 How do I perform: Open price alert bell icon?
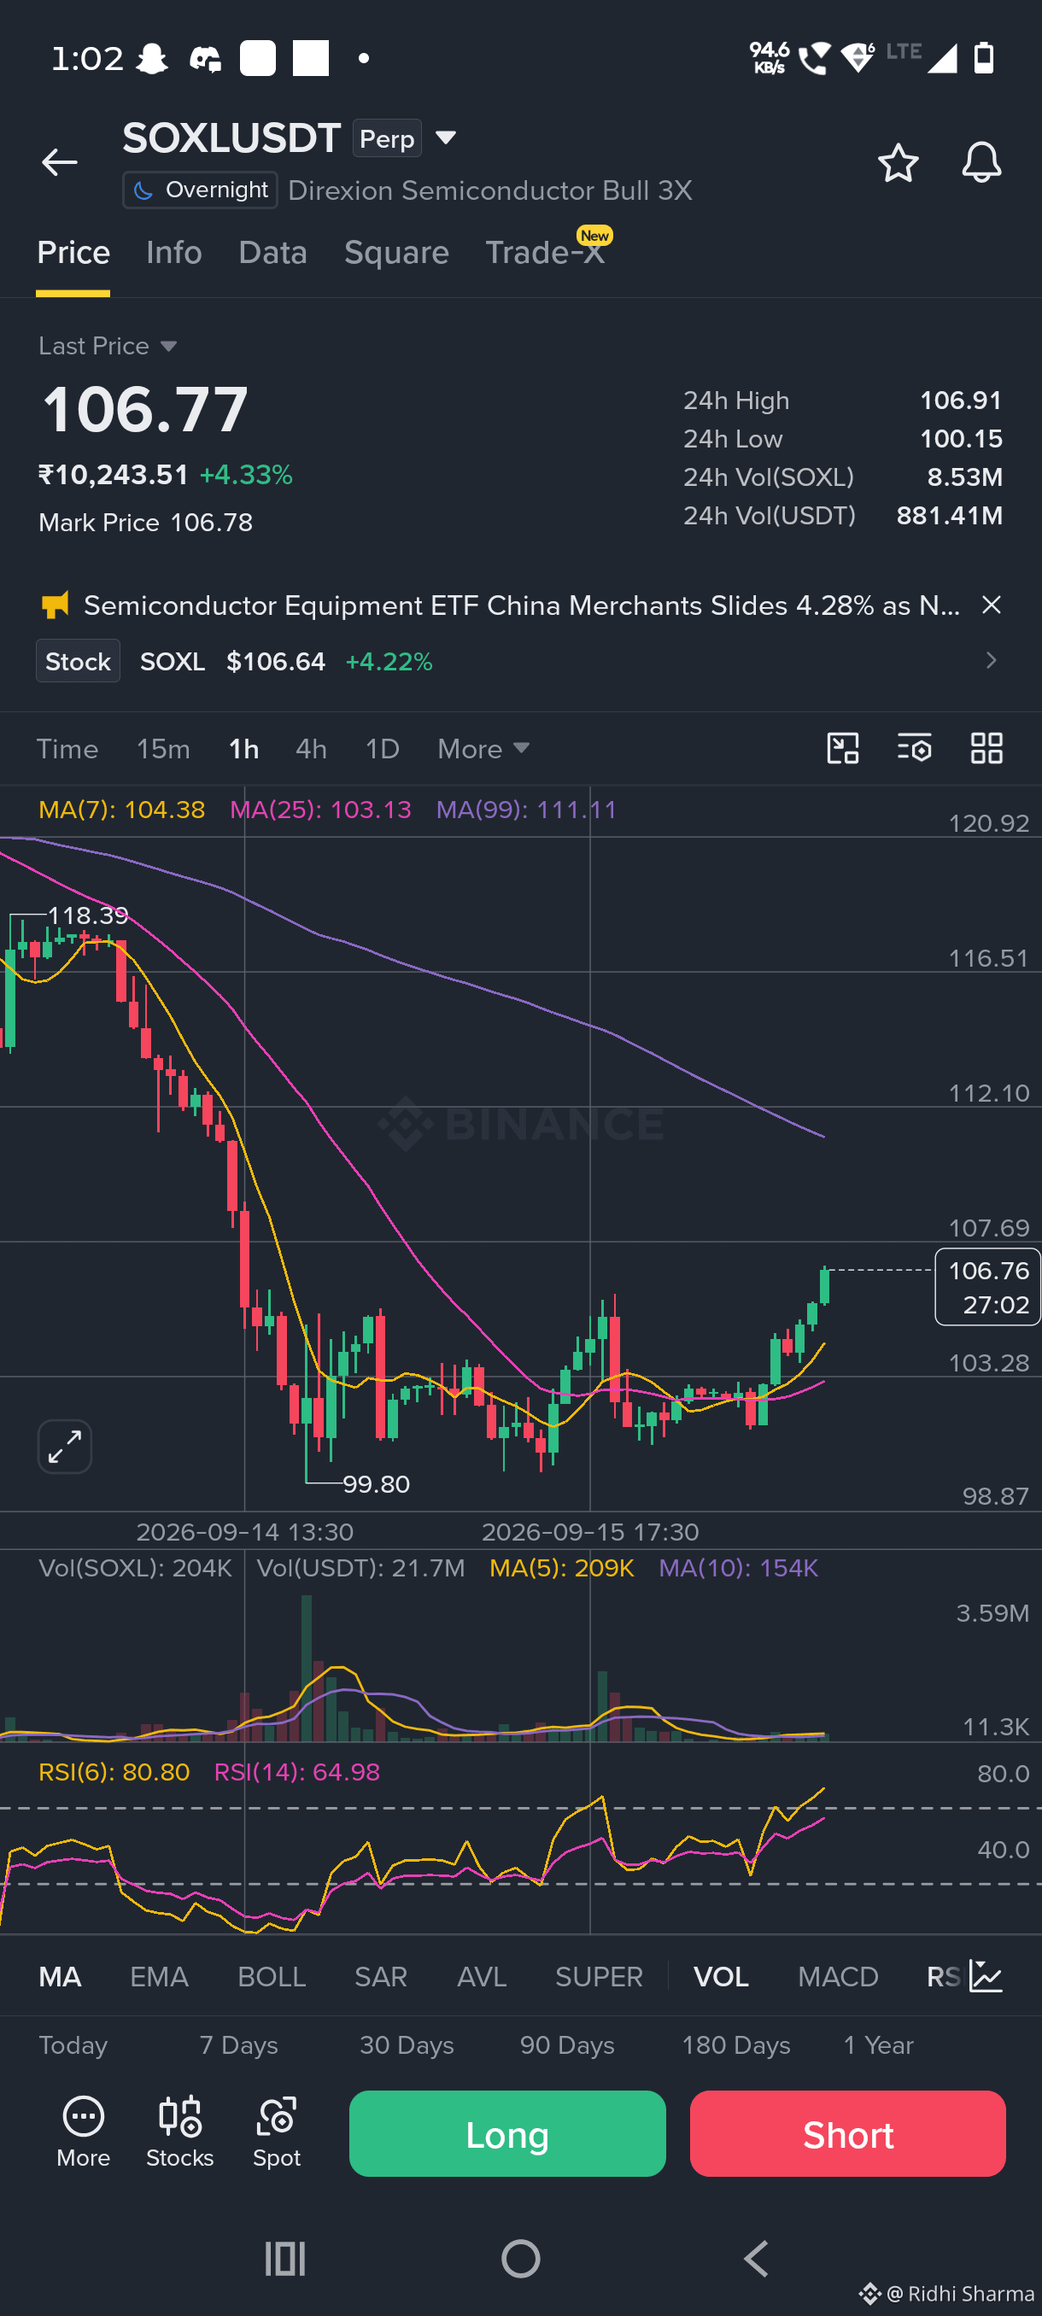tap(981, 163)
